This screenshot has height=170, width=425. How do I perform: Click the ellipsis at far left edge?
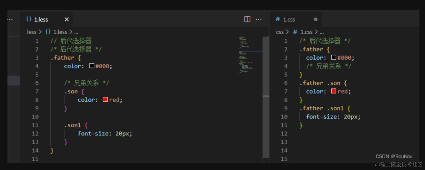tap(10, 19)
